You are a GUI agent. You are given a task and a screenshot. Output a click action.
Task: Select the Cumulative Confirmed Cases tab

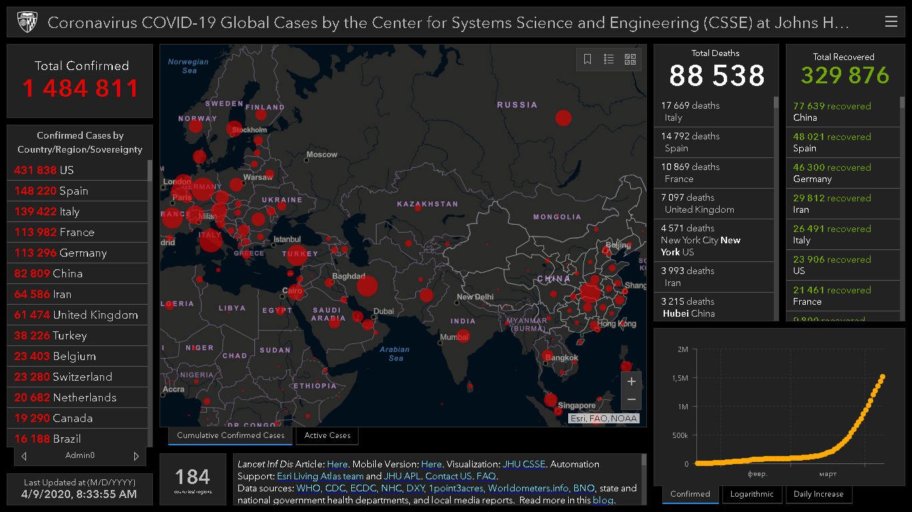click(x=230, y=435)
